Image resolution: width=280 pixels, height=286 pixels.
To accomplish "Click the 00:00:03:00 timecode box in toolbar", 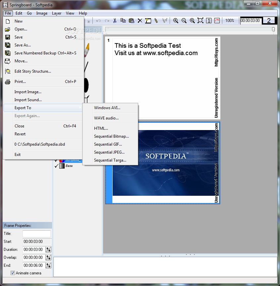I will pos(251,21).
